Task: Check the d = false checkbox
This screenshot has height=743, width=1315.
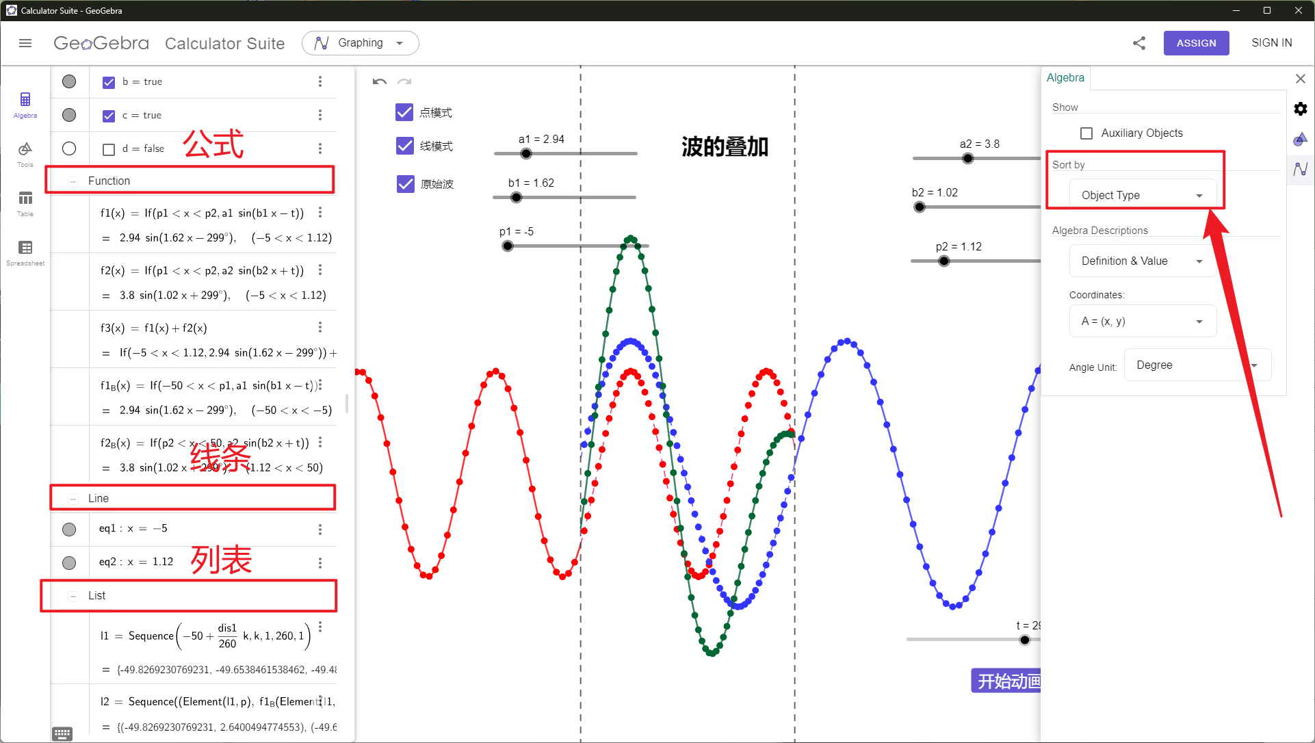Action: coord(109,149)
